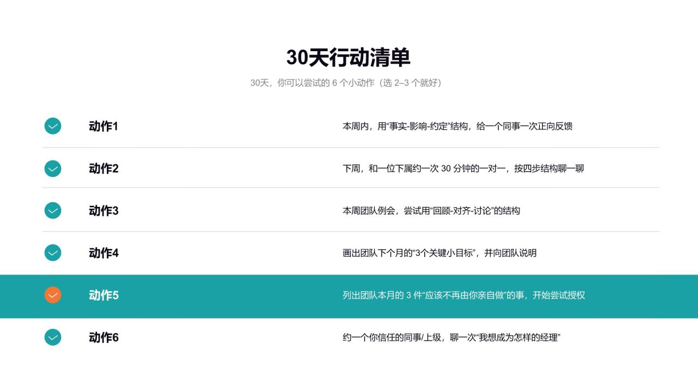This screenshot has height=392, width=698.
Task: Click the teal check icon beside 动作1
Action: point(53,126)
